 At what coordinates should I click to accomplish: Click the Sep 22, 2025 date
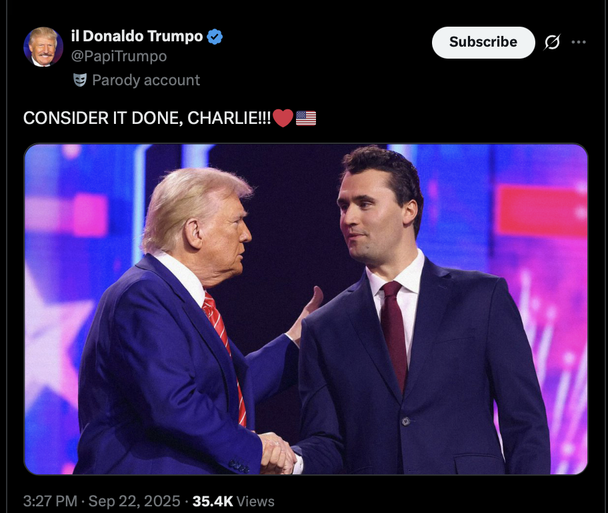[x=134, y=501]
